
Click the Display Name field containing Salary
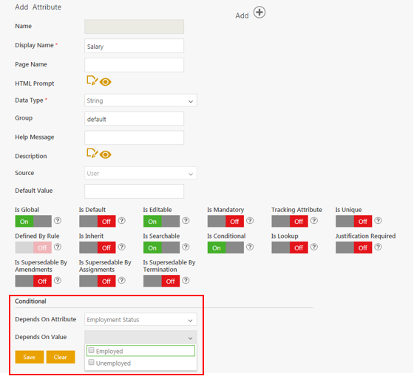tap(134, 46)
